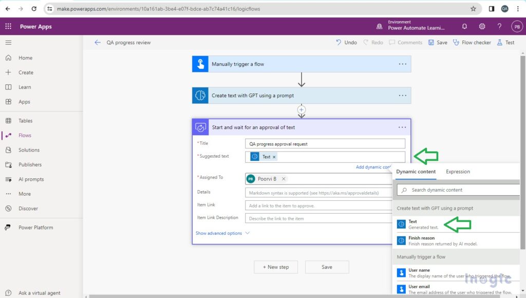Open the app launcher waffle icon

(8, 27)
